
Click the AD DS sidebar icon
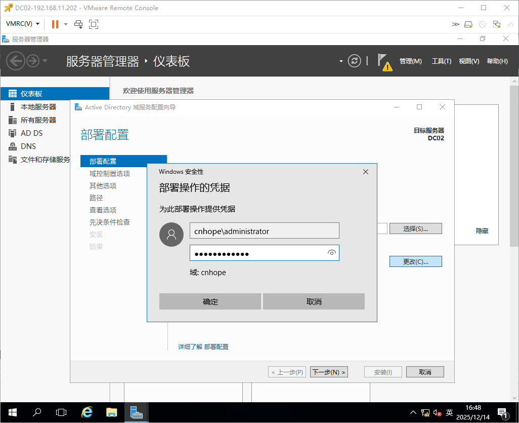[13, 133]
